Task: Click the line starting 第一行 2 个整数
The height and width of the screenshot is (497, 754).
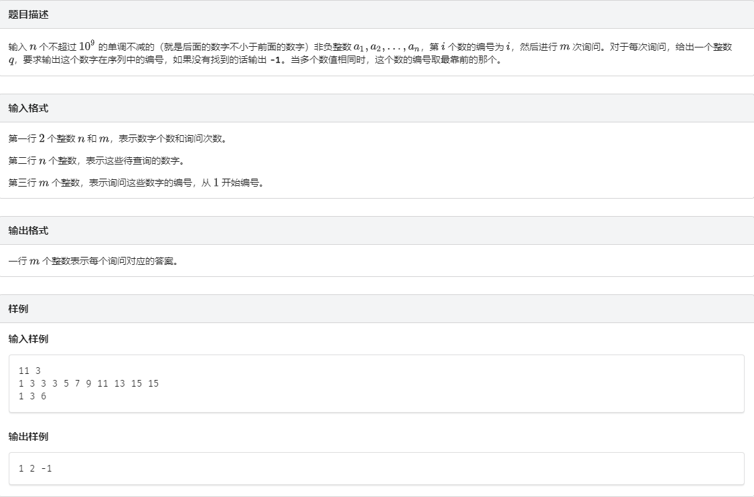Action: click(x=117, y=138)
